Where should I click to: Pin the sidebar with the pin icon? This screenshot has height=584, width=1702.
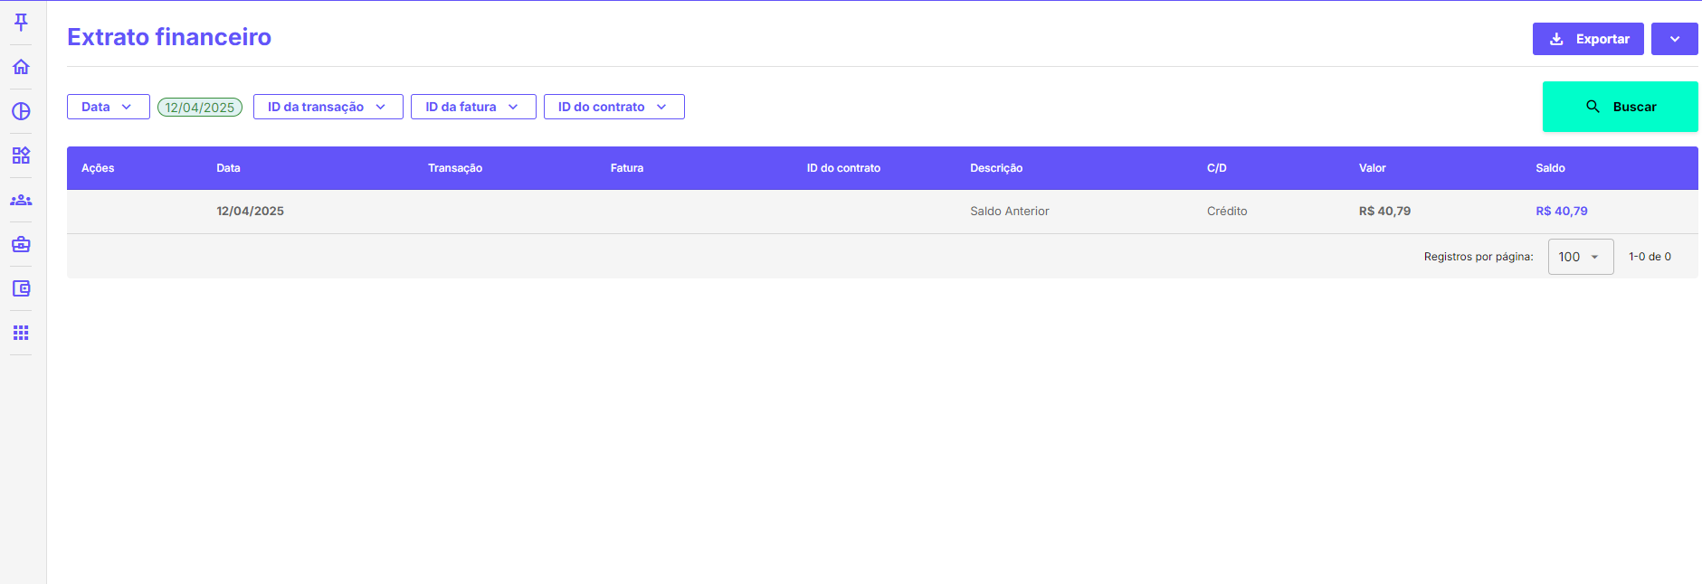(21, 23)
